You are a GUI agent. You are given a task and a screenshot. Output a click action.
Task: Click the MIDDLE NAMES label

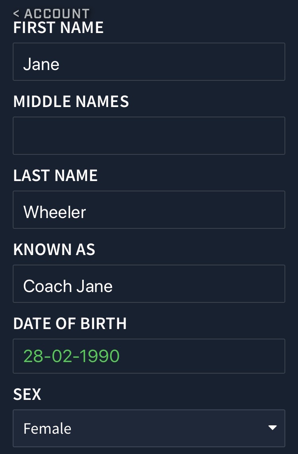pyautogui.click(x=71, y=101)
